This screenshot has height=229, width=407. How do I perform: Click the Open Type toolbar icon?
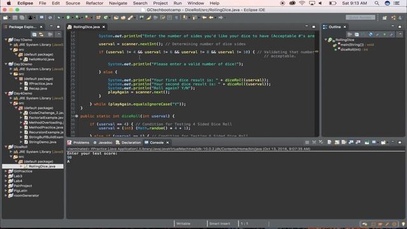(116, 18)
